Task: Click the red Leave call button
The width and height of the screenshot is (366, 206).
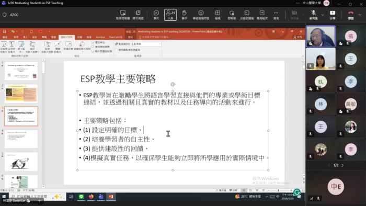Action: tap(351, 15)
